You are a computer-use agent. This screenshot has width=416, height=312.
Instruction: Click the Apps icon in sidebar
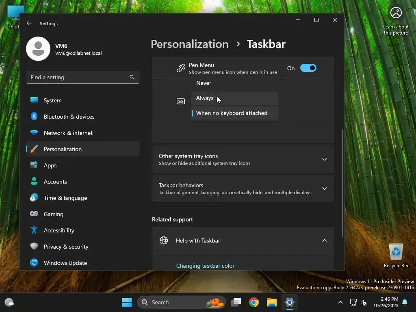pyautogui.click(x=34, y=165)
